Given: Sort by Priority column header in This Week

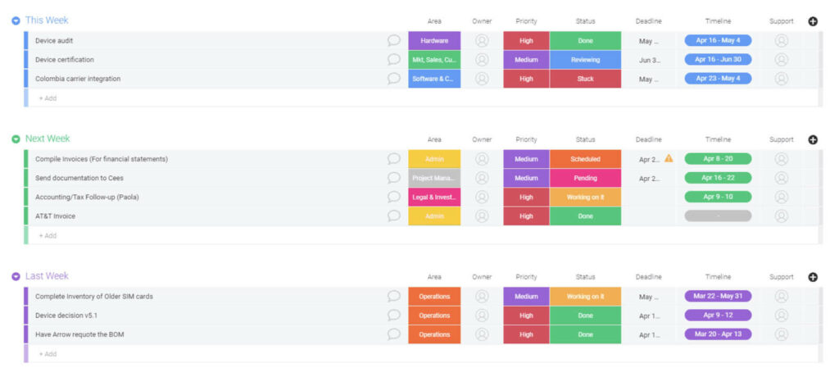Looking at the screenshot, I should (x=526, y=21).
